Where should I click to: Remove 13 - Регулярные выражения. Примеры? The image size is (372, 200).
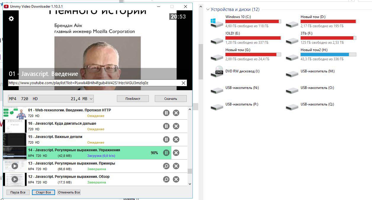[176, 166]
